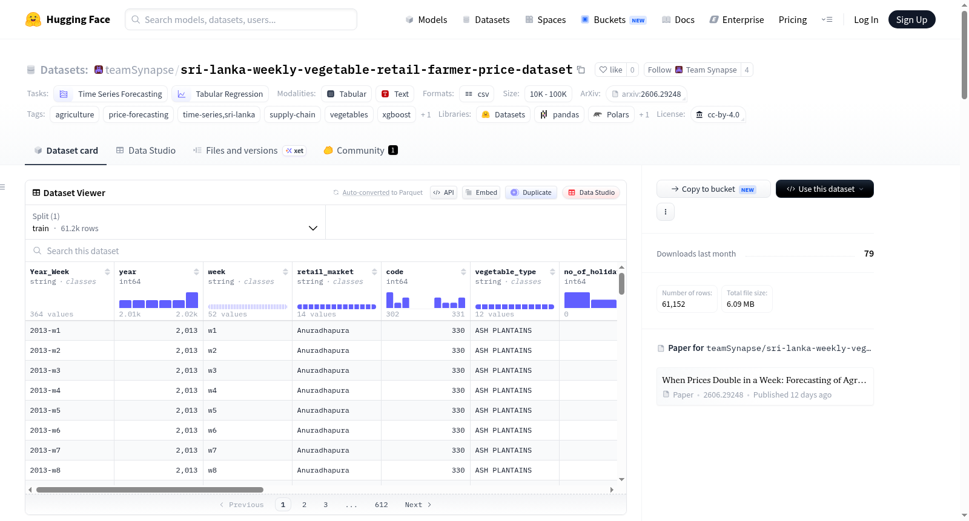Open the Time Series Forecasting task tag
Image resolution: width=969 pixels, height=521 pixels.
tap(111, 94)
